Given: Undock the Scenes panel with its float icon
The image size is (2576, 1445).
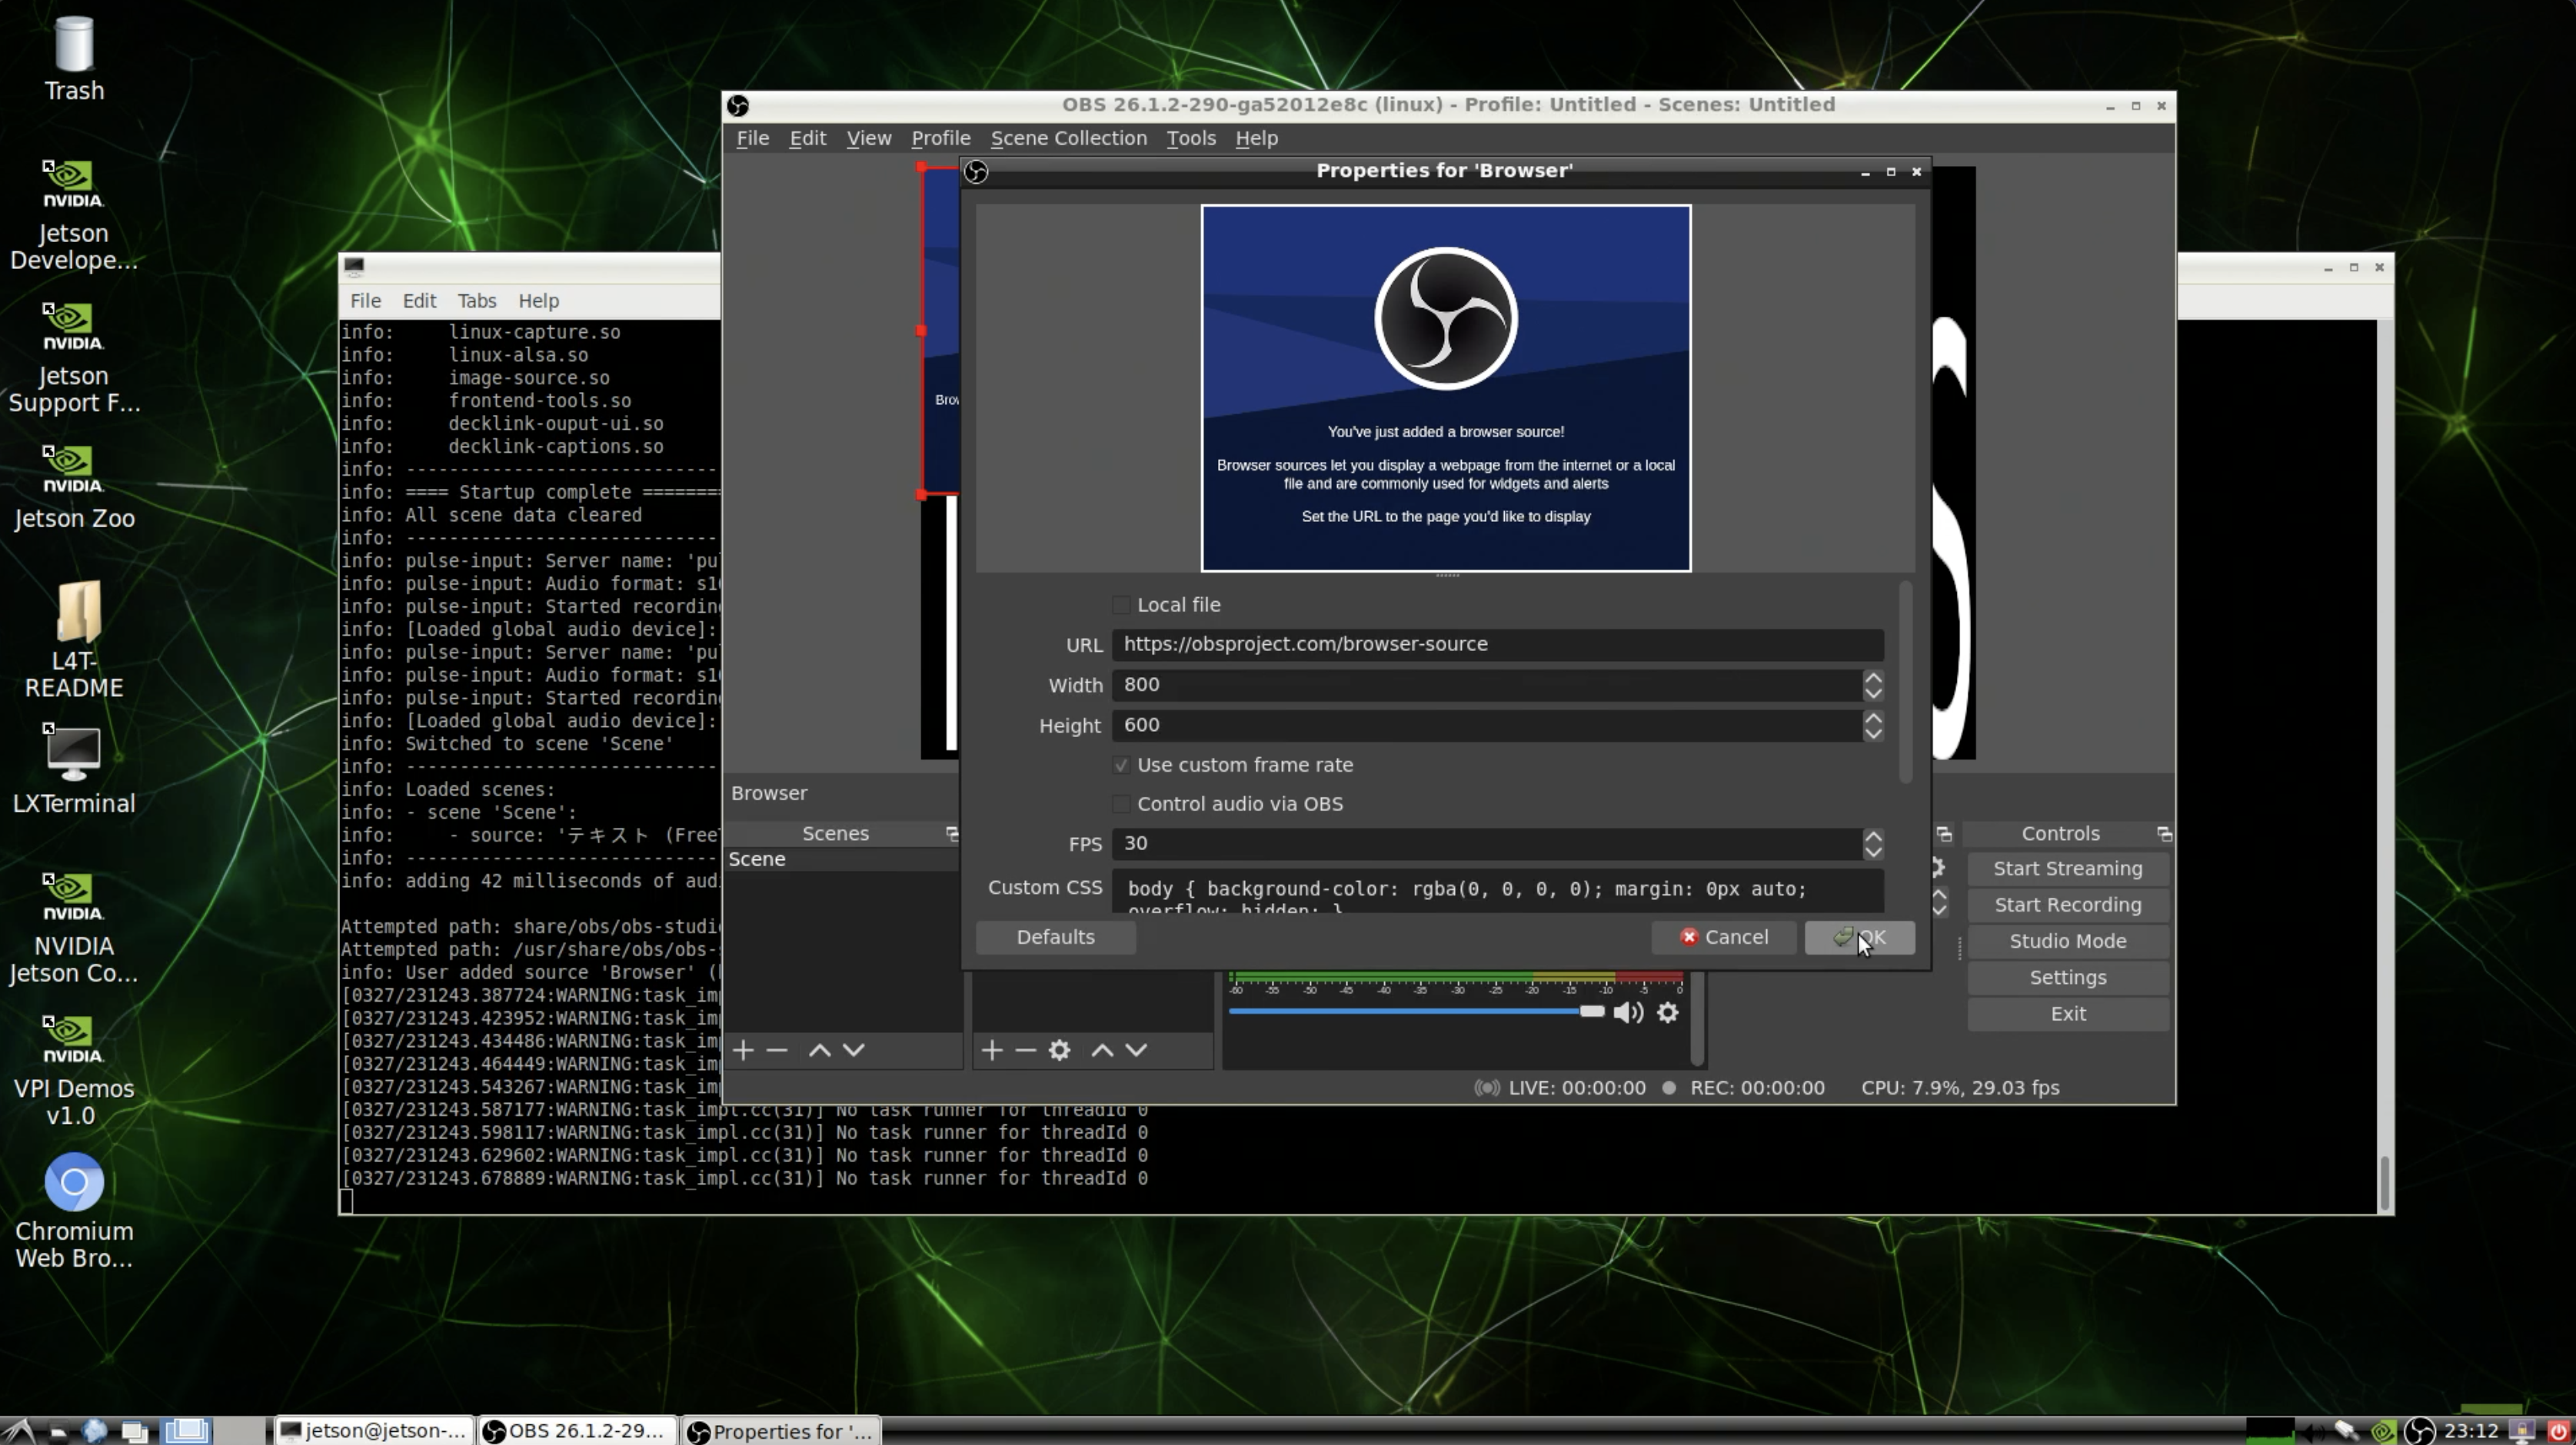Looking at the screenshot, I should [x=952, y=833].
